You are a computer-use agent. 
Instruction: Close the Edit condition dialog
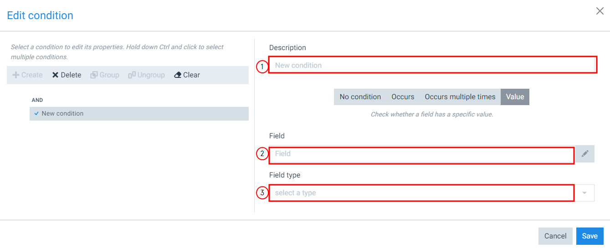point(600,11)
